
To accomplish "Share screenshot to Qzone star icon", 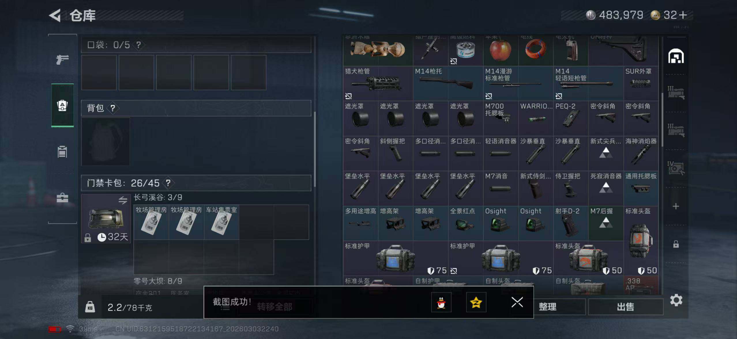I will (476, 302).
